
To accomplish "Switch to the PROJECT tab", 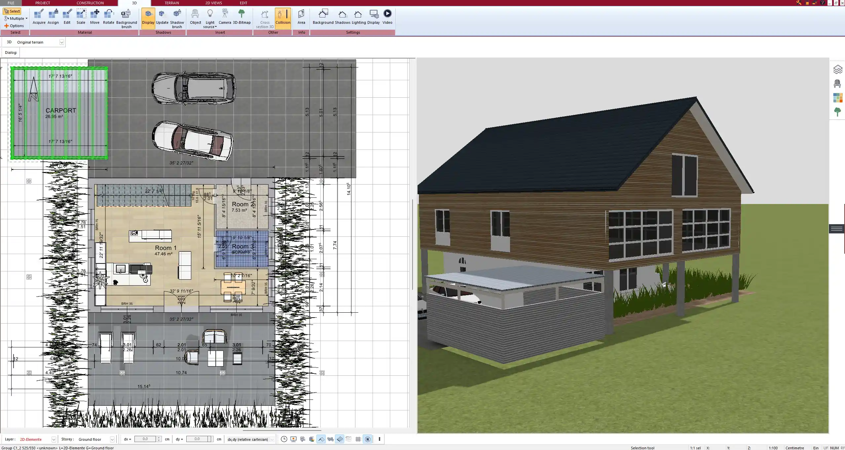I will (43, 3).
